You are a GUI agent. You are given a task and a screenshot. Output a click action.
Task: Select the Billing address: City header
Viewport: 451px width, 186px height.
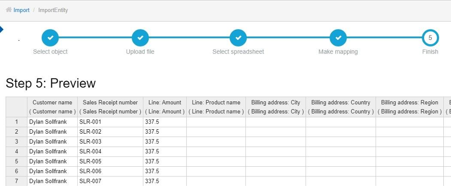pos(276,107)
